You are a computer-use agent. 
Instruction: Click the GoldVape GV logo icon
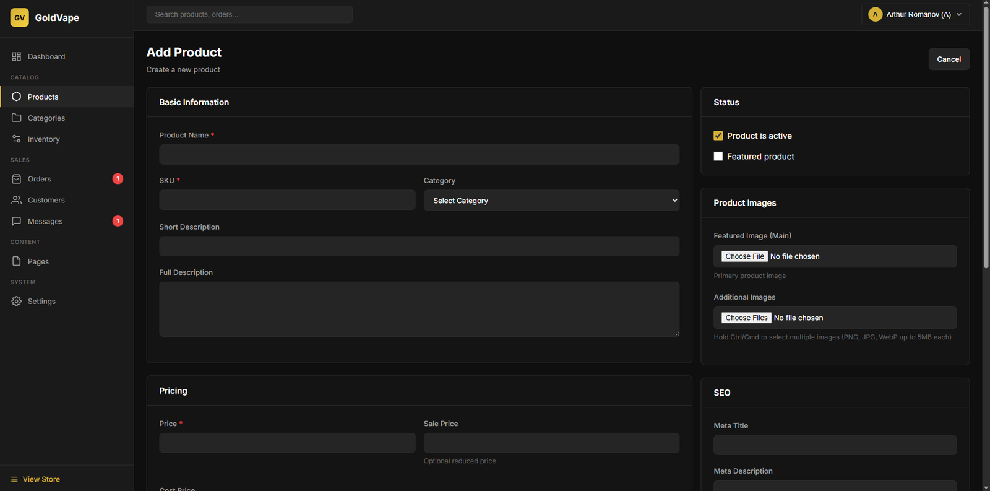click(x=19, y=17)
